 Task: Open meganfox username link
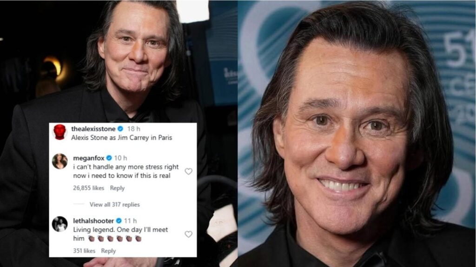tap(89, 158)
